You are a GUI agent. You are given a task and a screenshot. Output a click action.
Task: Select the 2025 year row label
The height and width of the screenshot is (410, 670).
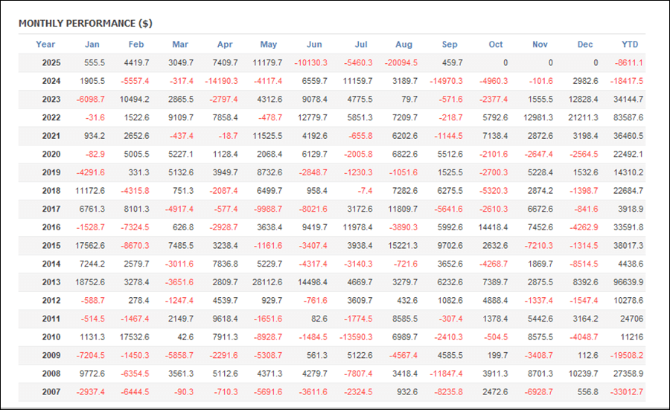click(x=51, y=63)
